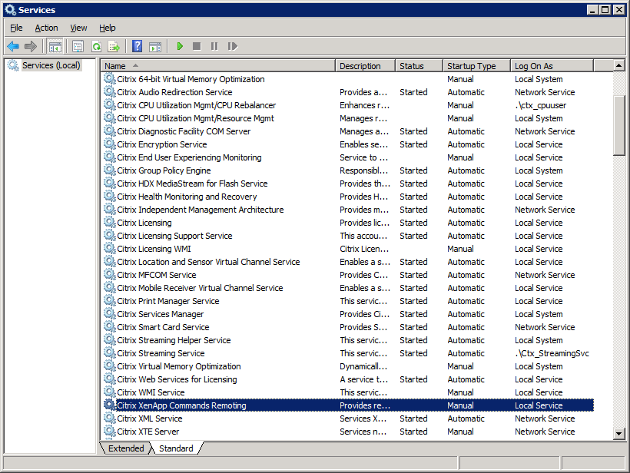Click the green Start Service button
The width and height of the screenshot is (630, 473).
180,47
